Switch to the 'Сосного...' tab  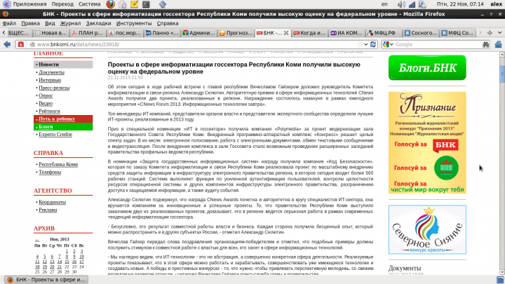click(421, 33)
